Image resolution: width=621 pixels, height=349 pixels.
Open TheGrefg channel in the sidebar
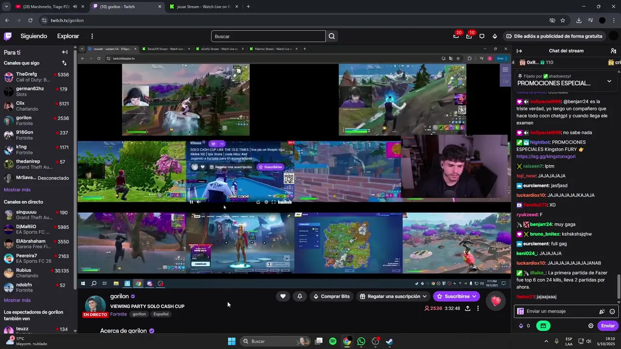(x=36, y=77)
